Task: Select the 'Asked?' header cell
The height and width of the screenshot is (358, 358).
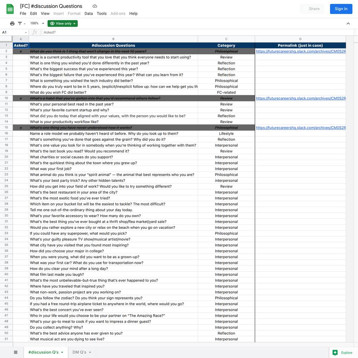Action: (x=21, y=45)
